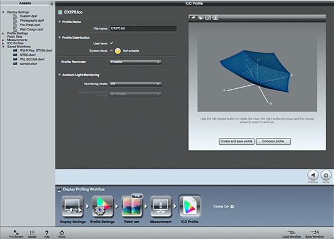Expand the ICC Profiles tree node
Viewport: 334px width, 239px height.
(3, 43)
